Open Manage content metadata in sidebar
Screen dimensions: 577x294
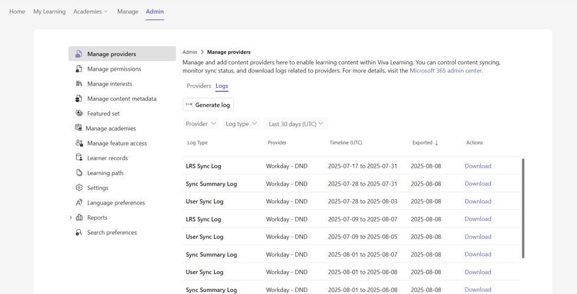[x=122, y=98]
